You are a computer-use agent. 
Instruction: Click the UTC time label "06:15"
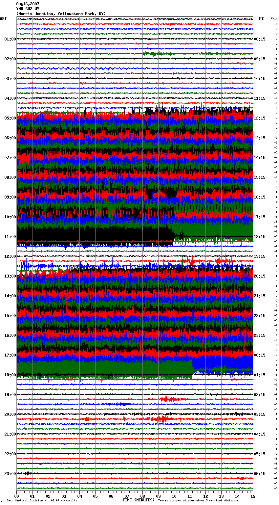coord(260,474)
